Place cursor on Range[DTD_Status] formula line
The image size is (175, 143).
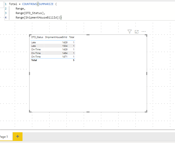[30, 13]
